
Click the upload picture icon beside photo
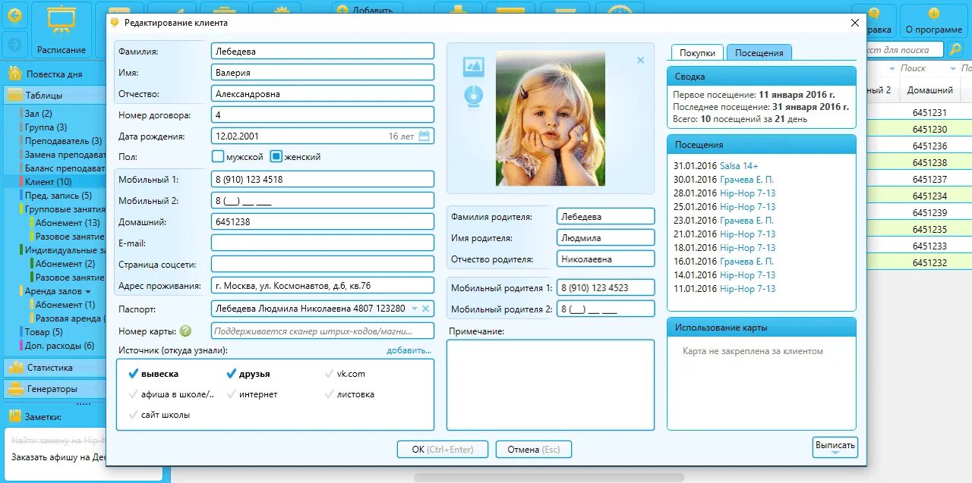click(x=474, y=67)
